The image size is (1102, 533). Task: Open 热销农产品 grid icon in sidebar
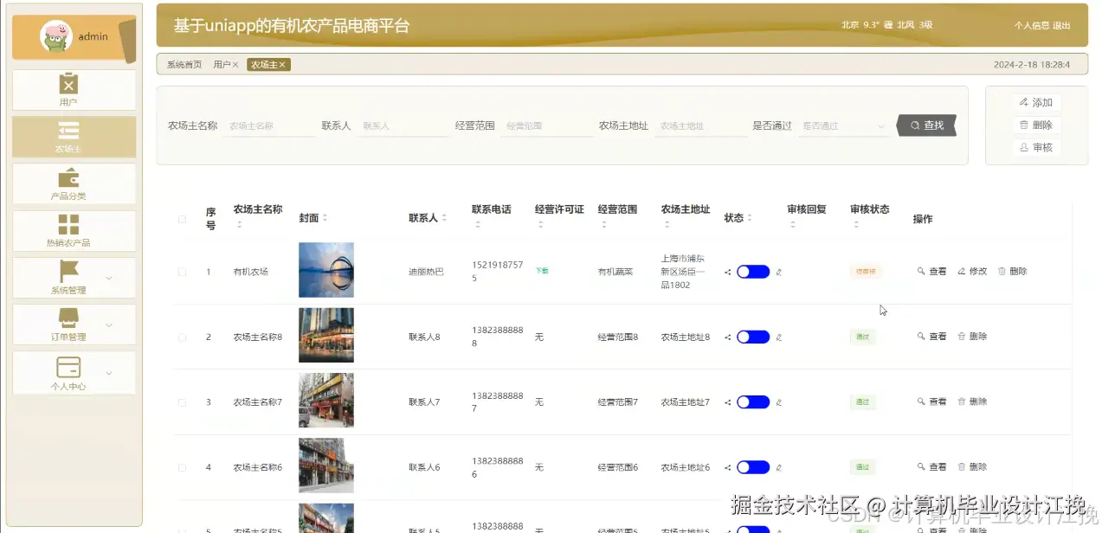(68, 225)
